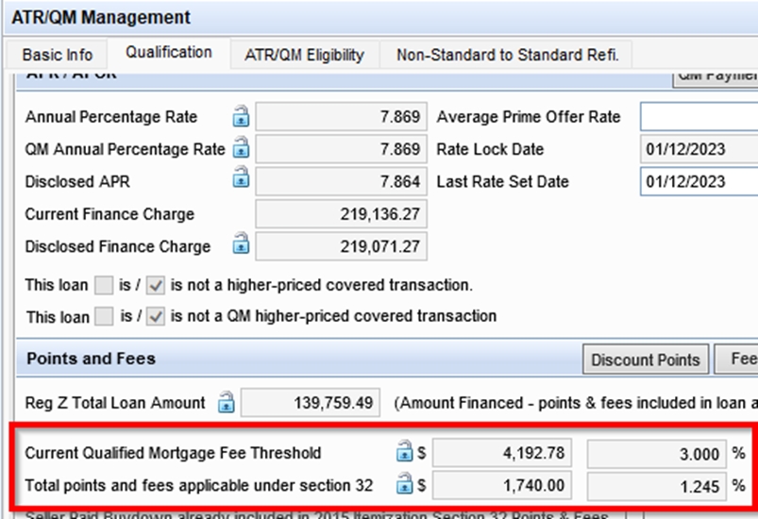
Task: Check the 'is' higher-priced covered transaction box
Action: click(105, 285)
